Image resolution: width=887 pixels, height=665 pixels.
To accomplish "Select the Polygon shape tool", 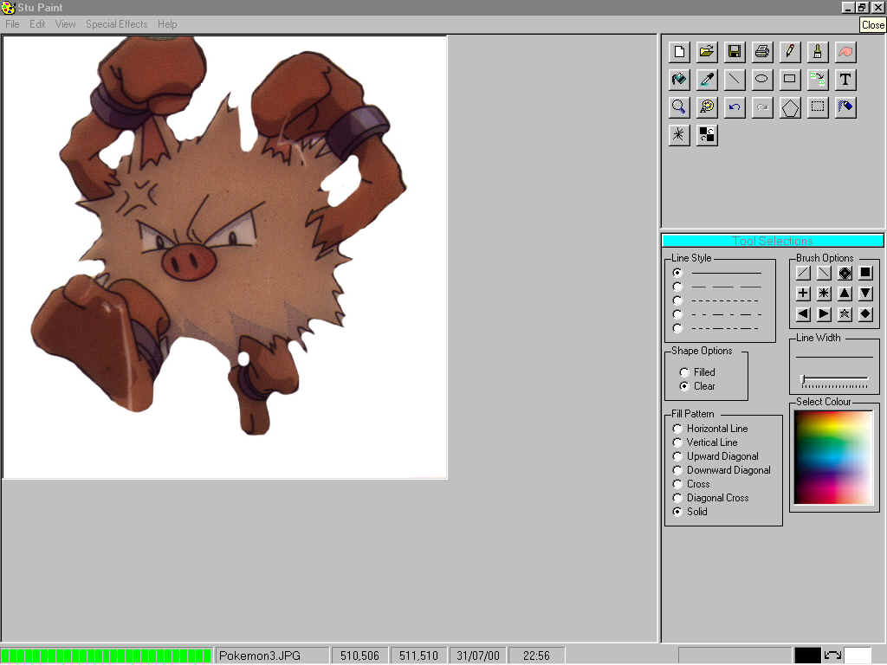I will (790, 107).
